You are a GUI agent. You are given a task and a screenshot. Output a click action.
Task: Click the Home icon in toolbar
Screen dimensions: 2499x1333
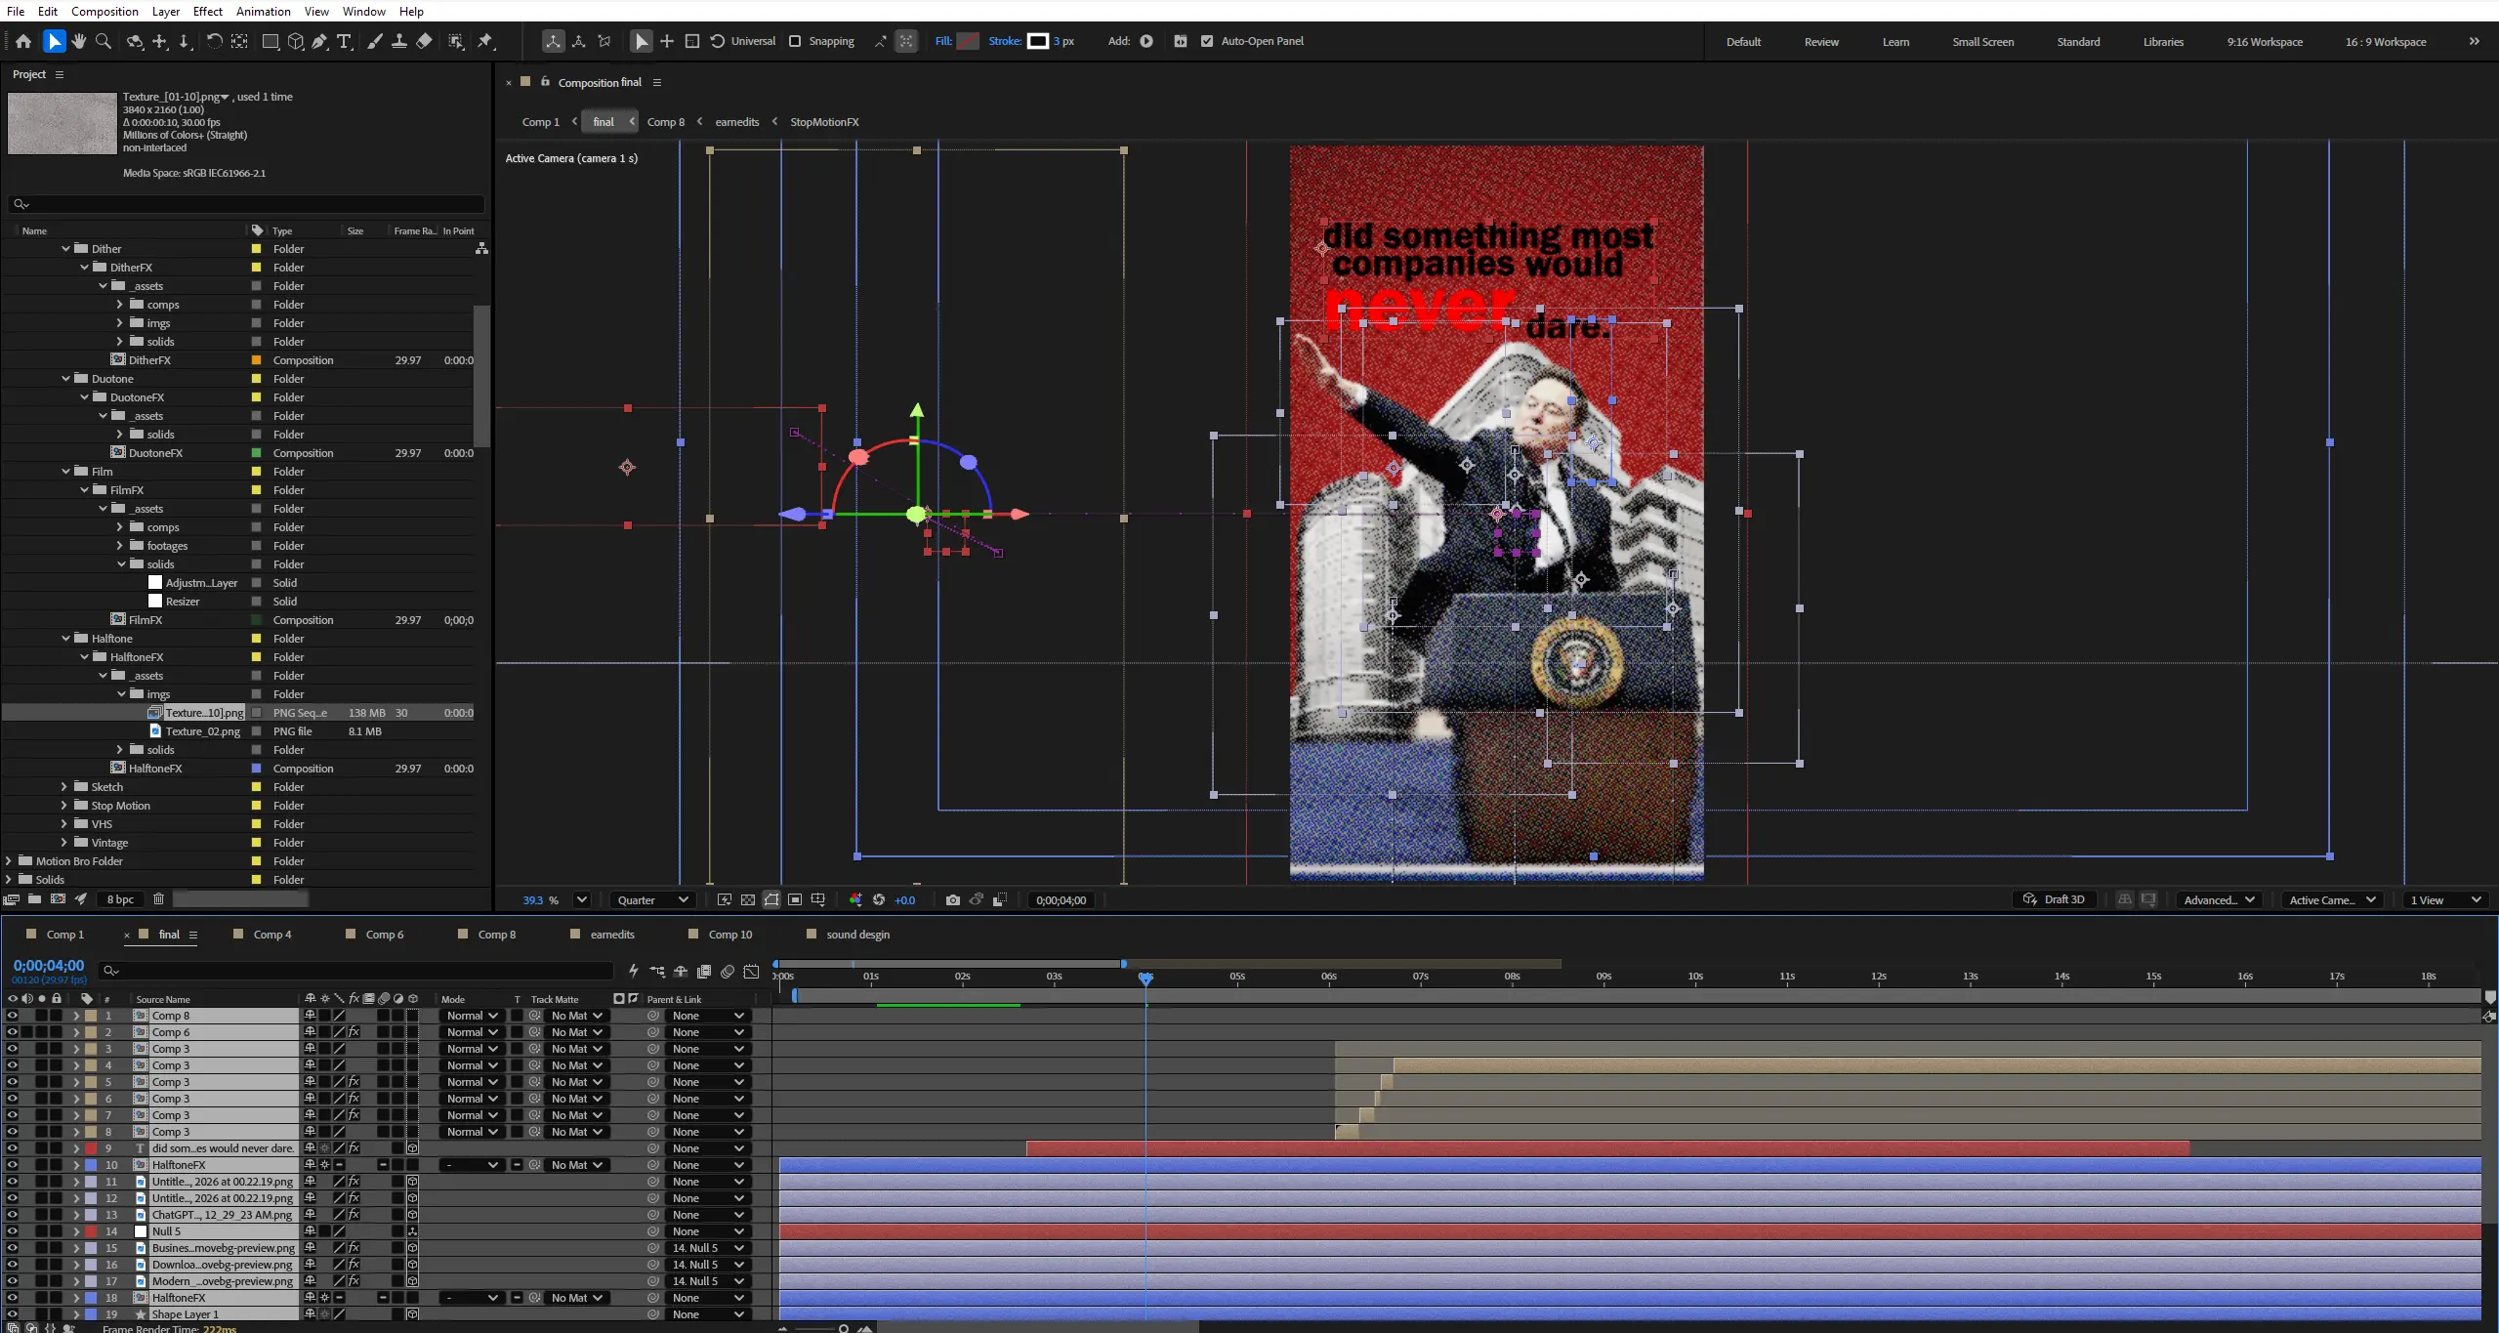[23, 41]
